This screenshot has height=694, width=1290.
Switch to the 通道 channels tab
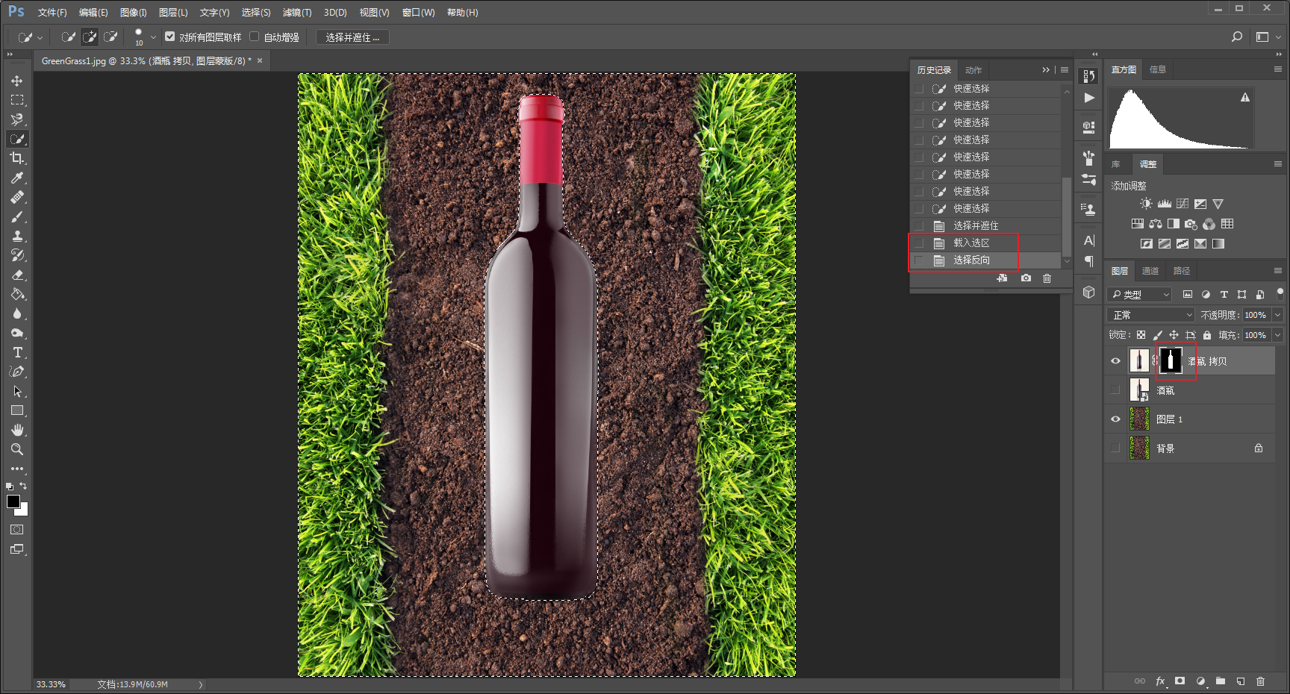(1150, 271)
